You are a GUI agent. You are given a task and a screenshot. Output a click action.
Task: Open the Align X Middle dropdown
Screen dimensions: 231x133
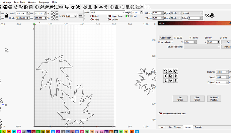tap(176, 13)
